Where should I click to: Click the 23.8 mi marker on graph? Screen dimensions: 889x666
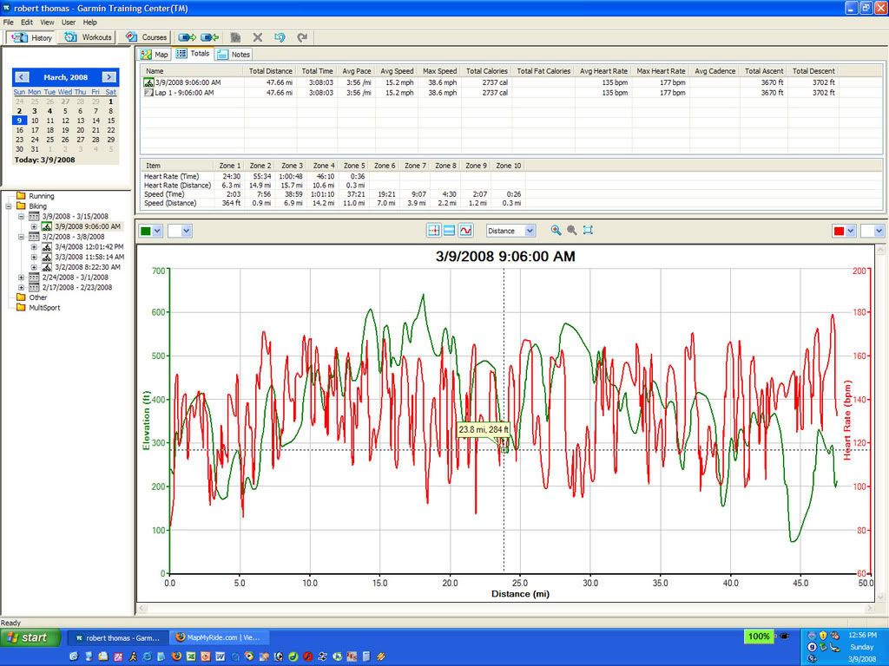[x=504, y=450]
